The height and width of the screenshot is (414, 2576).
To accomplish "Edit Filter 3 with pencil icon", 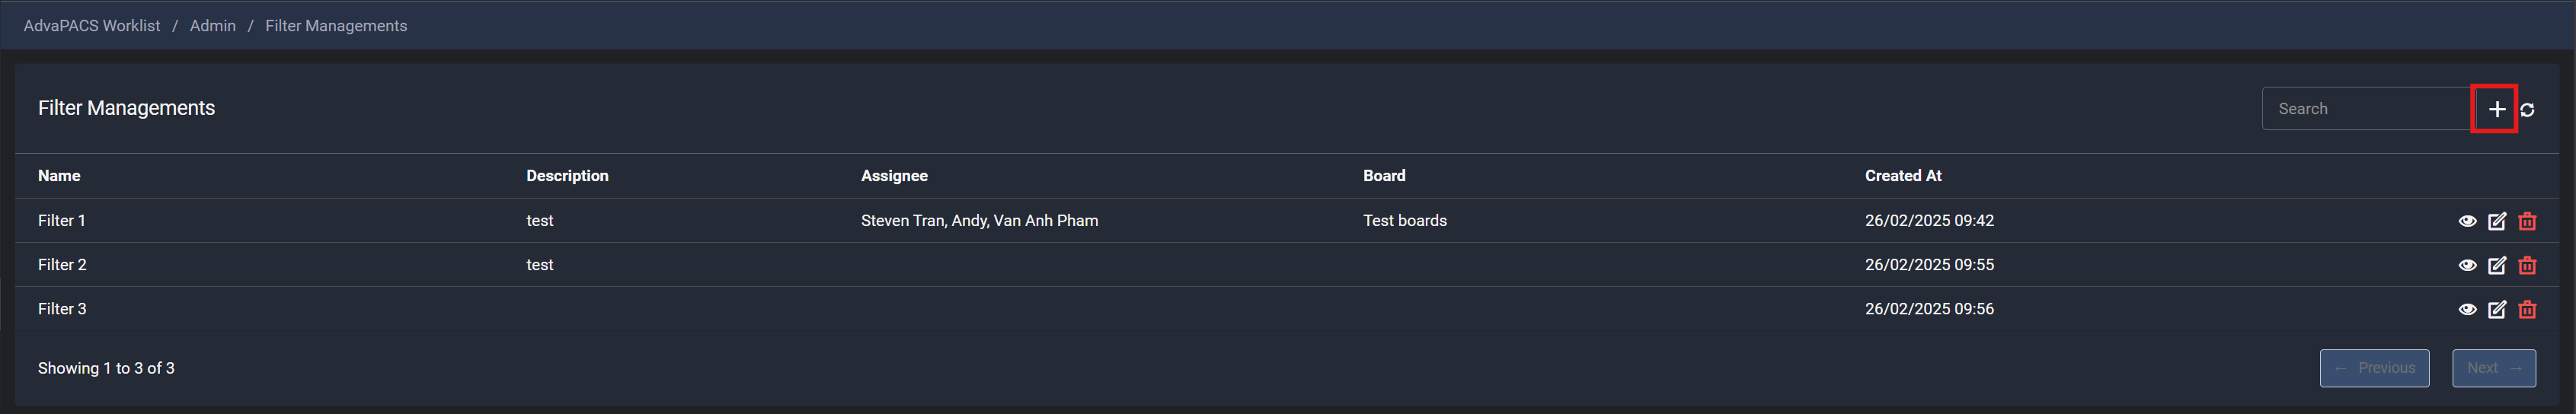I will (x=2497, y=309).
